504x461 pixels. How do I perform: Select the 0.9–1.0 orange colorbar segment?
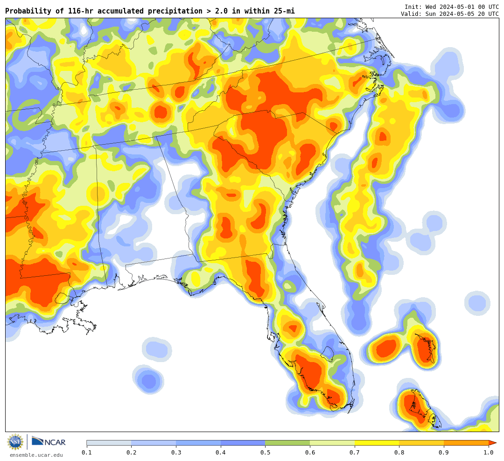pyautogui.click(x=466, y=443)
